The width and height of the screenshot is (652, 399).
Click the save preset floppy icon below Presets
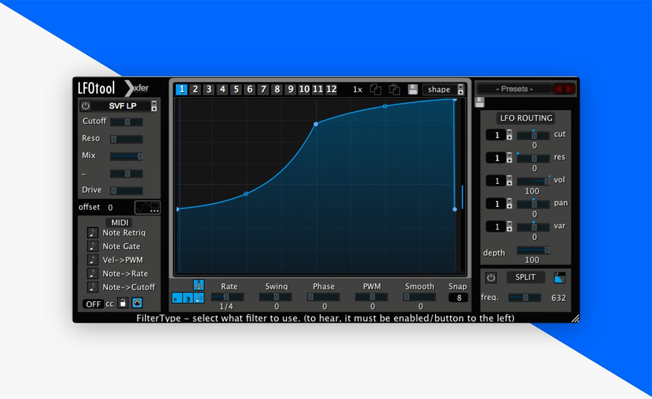pos(480,102)
